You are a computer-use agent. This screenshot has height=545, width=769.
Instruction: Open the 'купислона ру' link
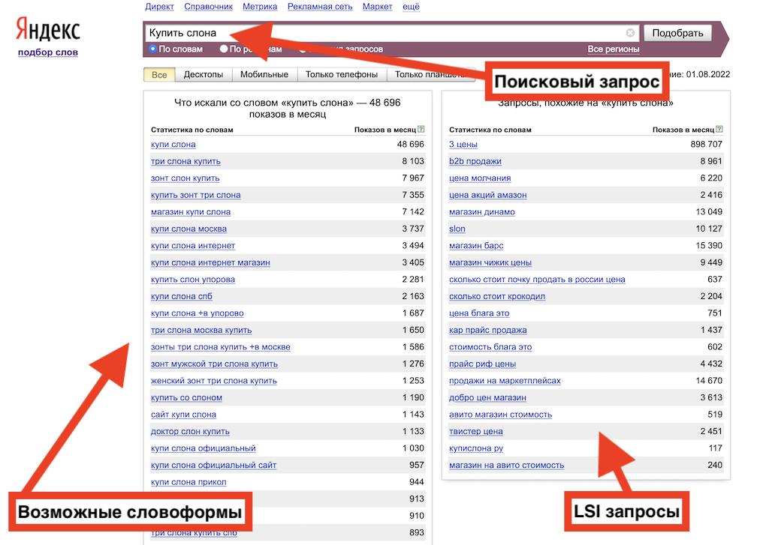(476, 448)
